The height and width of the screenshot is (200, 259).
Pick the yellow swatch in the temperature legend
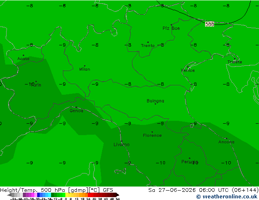tap(67, 195)
